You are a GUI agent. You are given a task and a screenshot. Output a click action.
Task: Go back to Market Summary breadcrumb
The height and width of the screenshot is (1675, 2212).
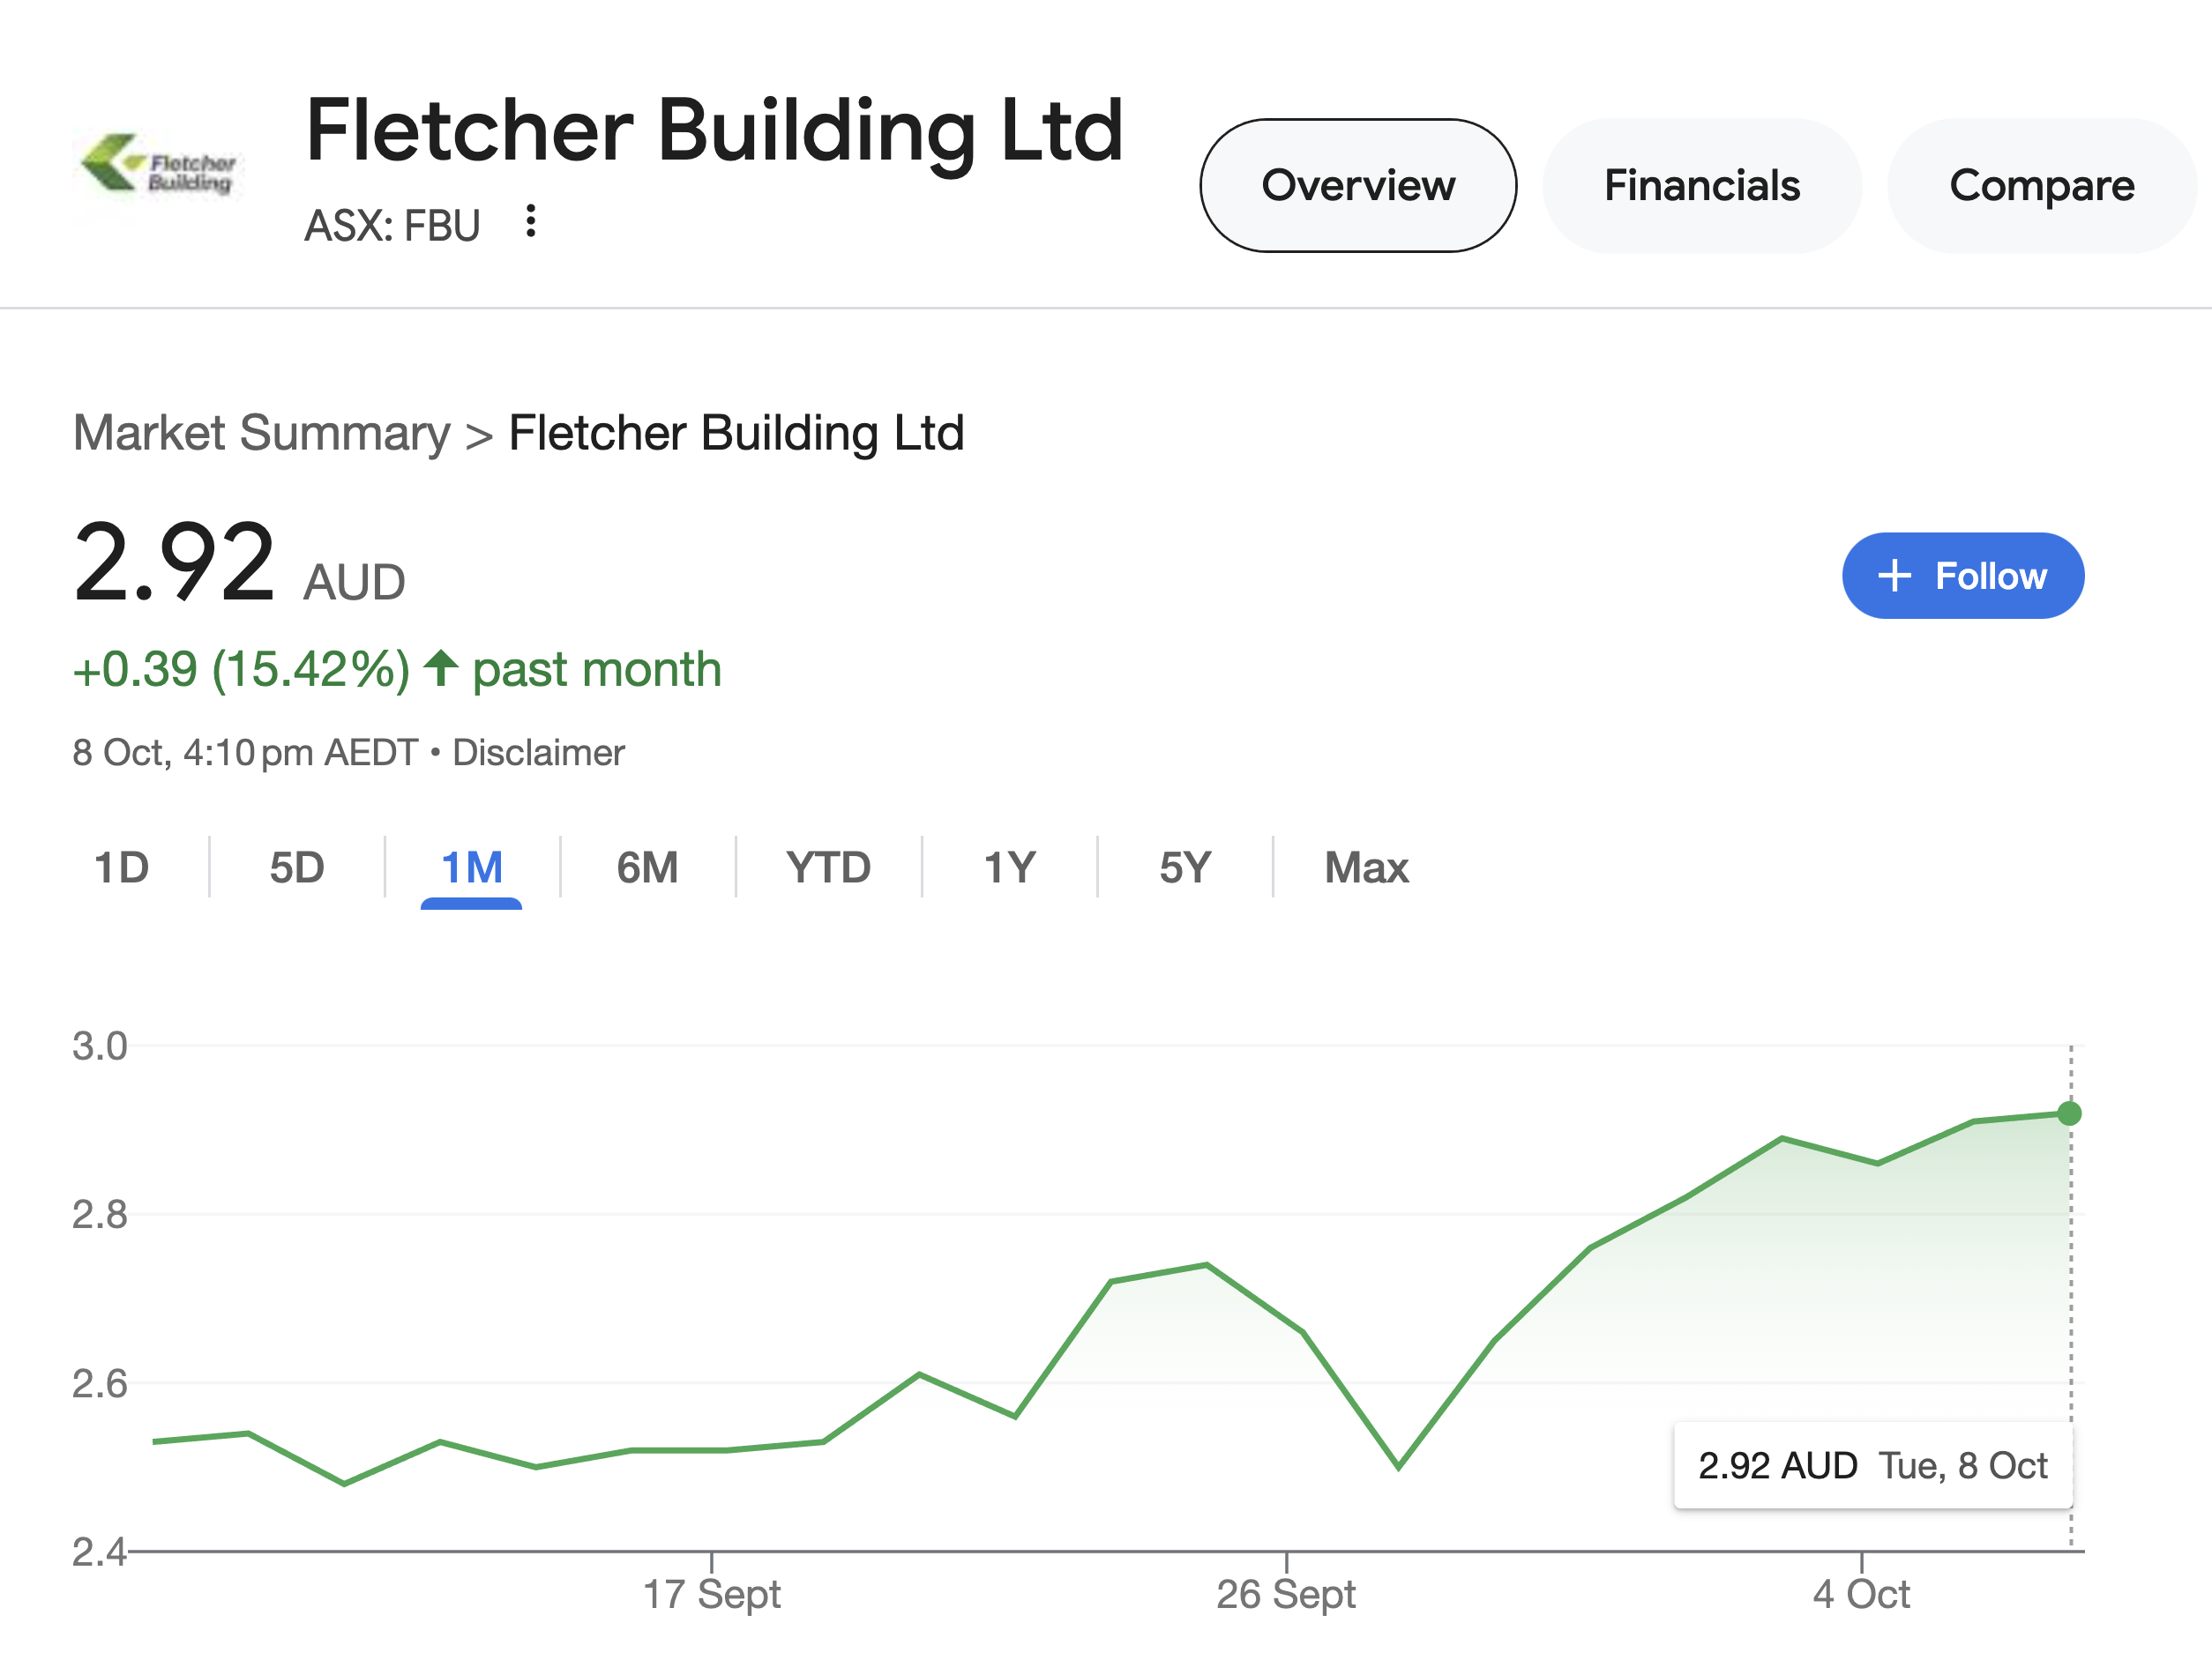[x=262, y=434]
